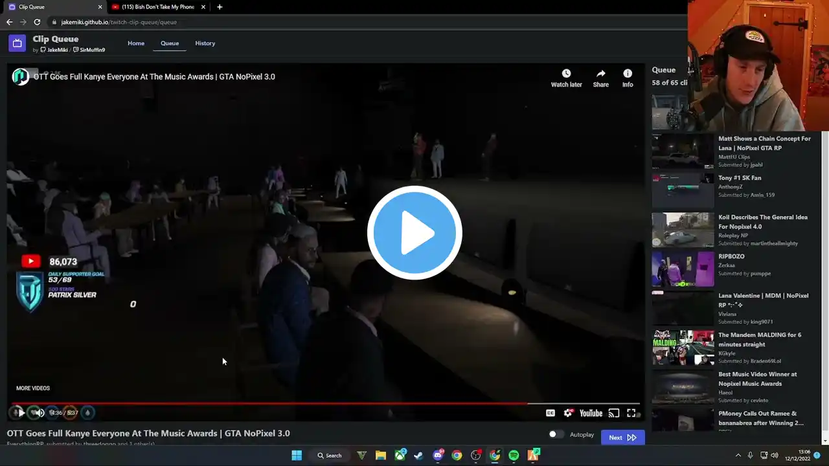Screen dimensions: 829x466
Task: Toggle closed captions on the video
Action: point(551,413)
